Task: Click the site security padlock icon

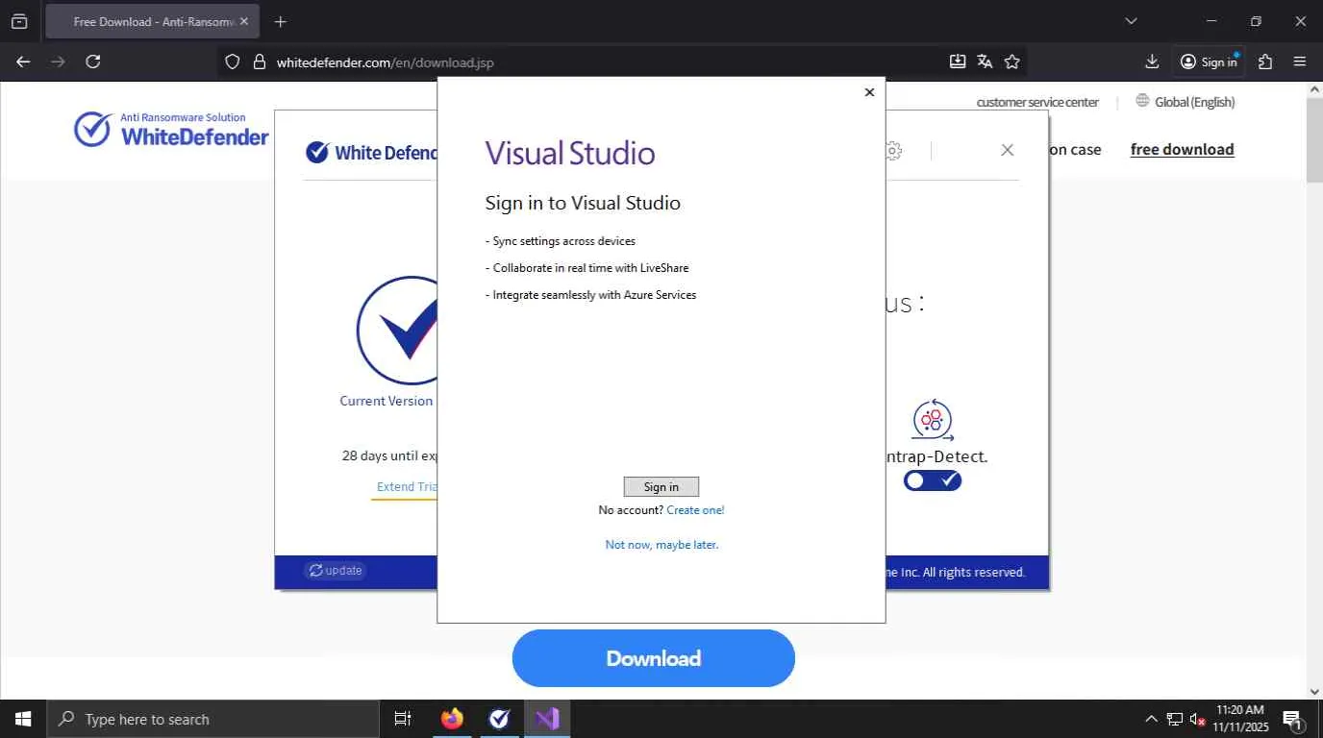Action: pyautogui.click(x=259, y=62)
